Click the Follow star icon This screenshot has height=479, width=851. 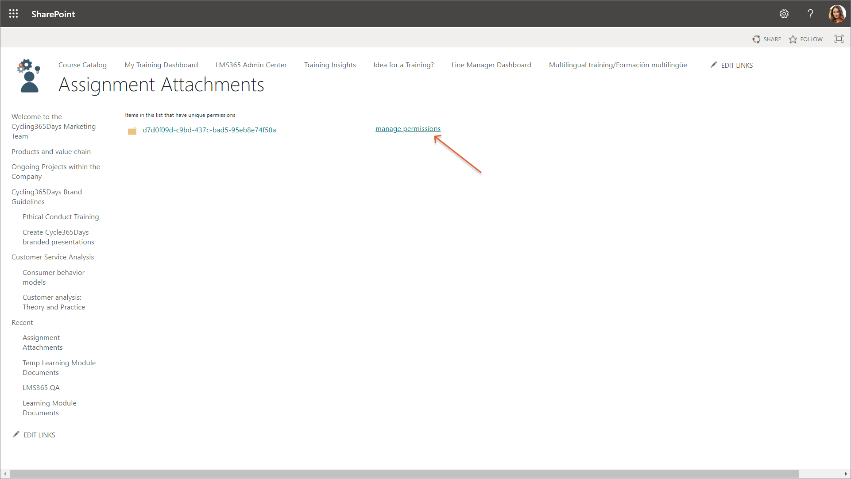coord(793,39)
